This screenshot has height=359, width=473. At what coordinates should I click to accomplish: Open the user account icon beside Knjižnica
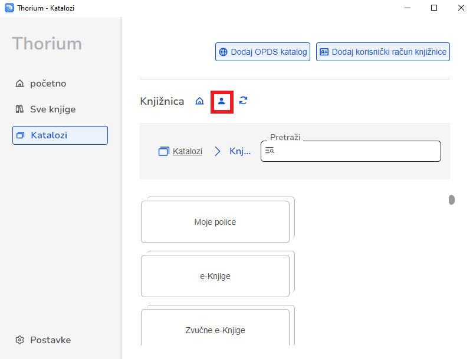(222, 101)
